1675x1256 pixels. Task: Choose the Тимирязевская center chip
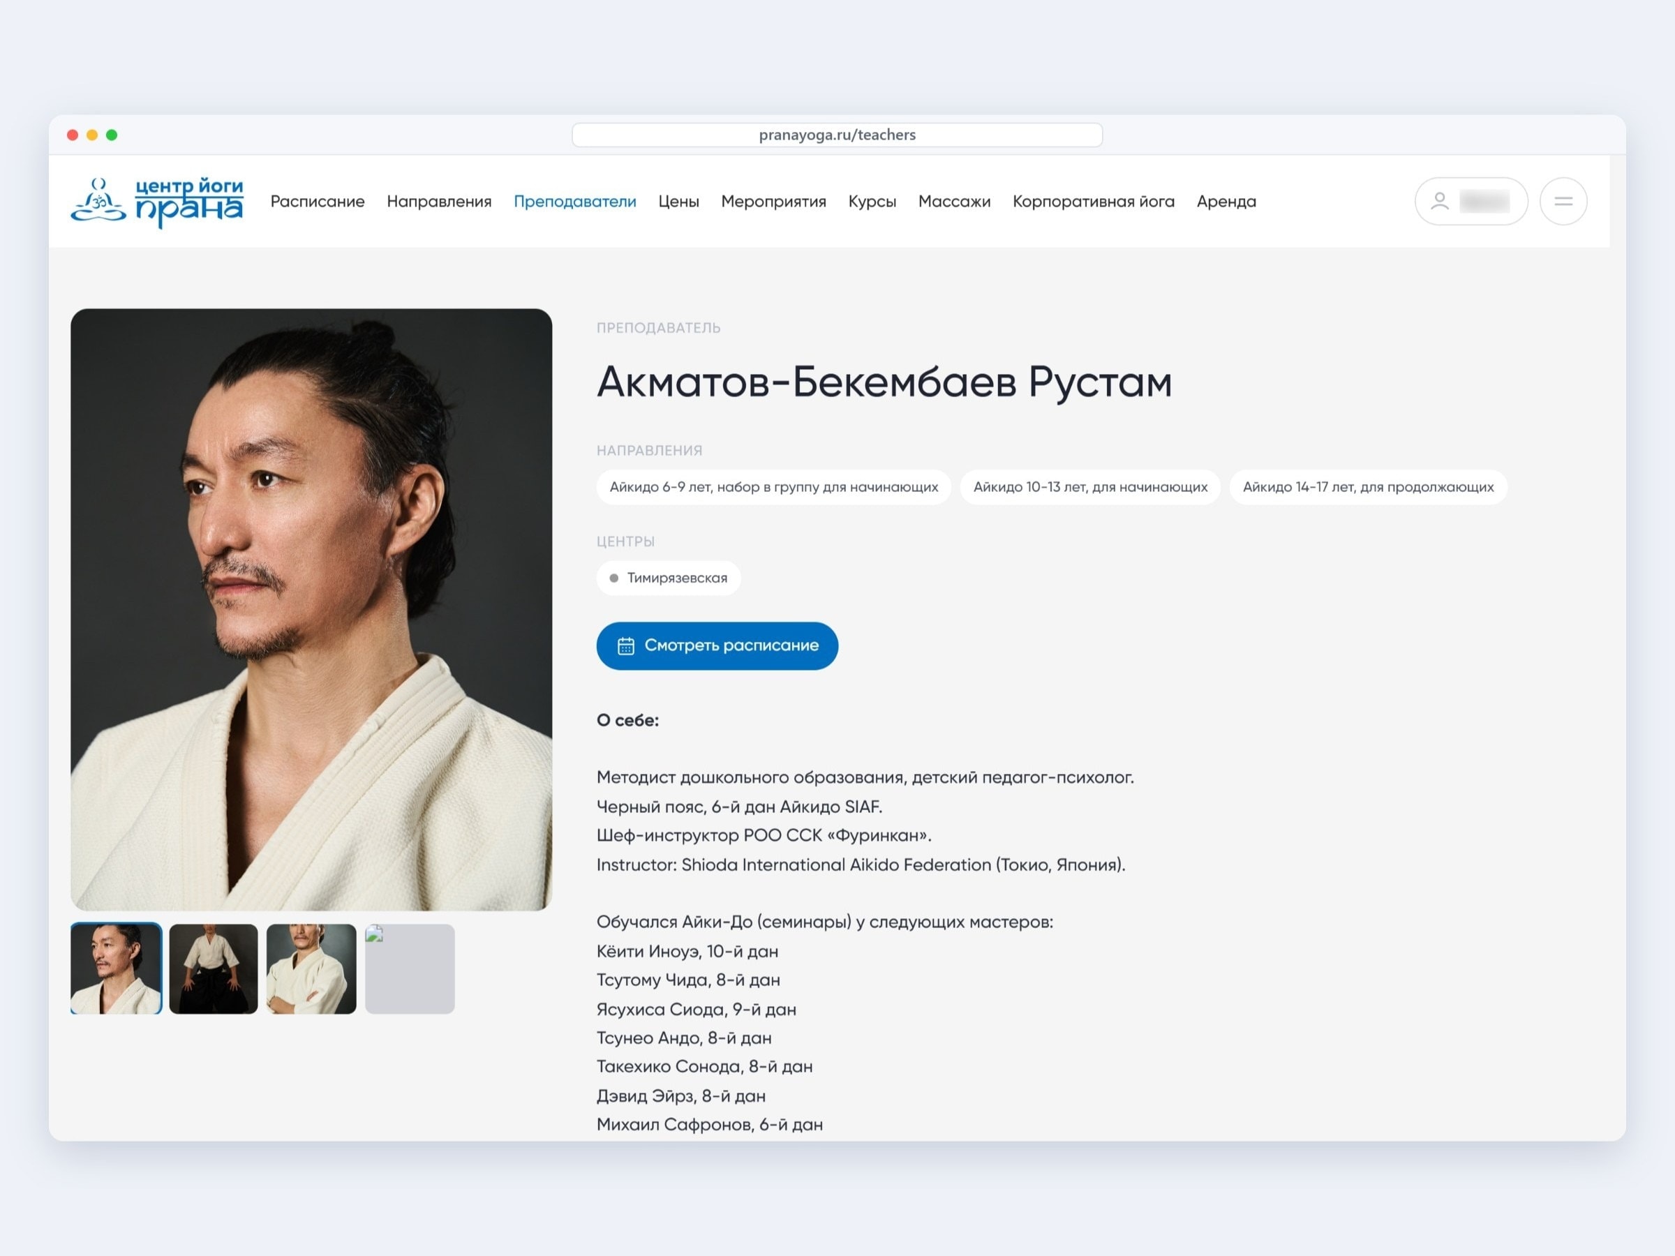coord(668,578)
